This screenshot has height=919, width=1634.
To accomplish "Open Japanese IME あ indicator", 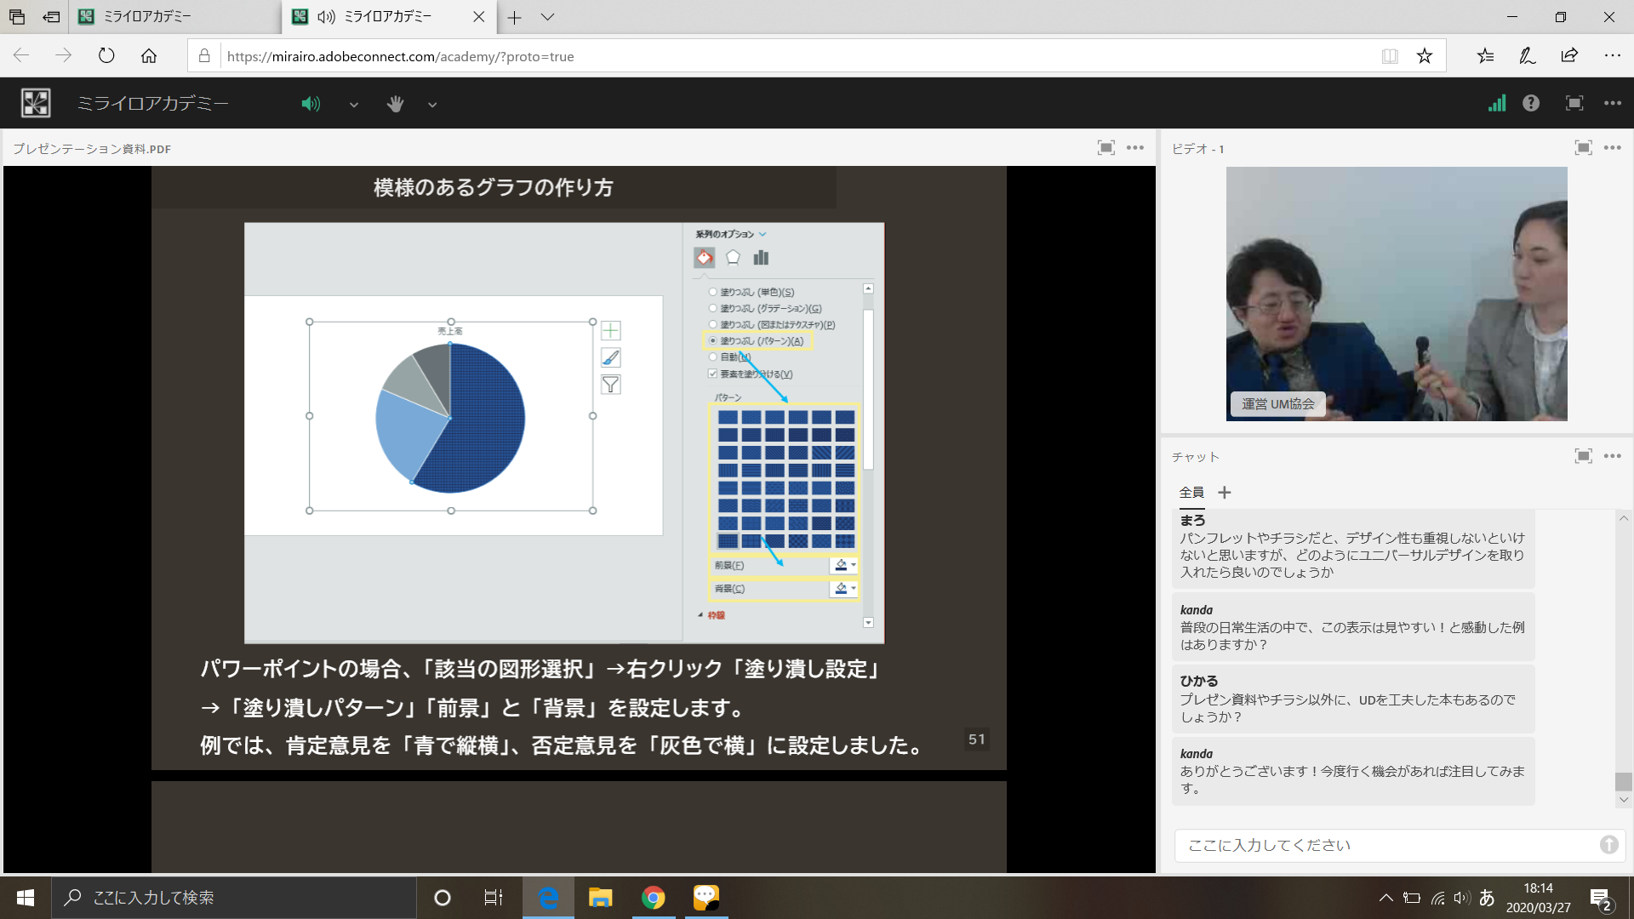I will point(1487,898).
